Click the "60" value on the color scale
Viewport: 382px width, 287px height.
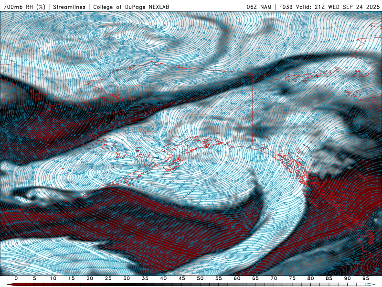(x=237, y=278)
